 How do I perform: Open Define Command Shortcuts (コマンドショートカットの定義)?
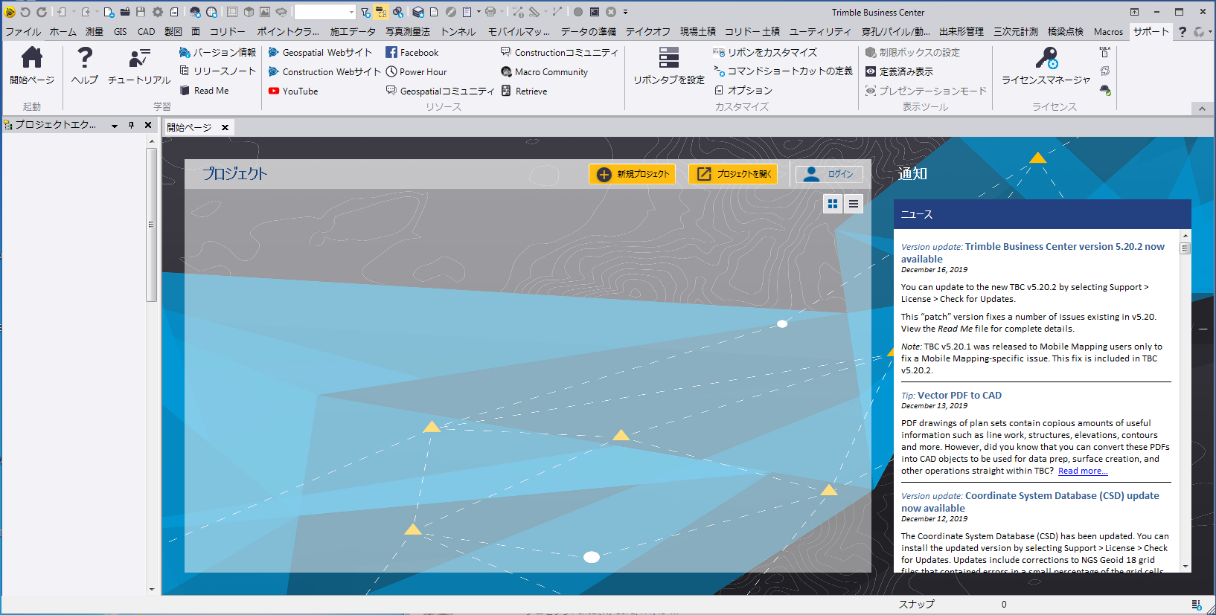783,71
